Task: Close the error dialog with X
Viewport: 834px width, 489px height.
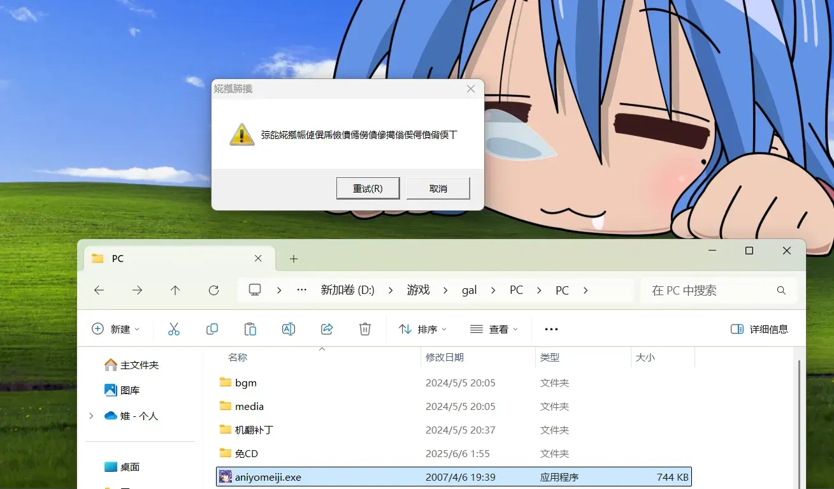Action: point(471,89)
